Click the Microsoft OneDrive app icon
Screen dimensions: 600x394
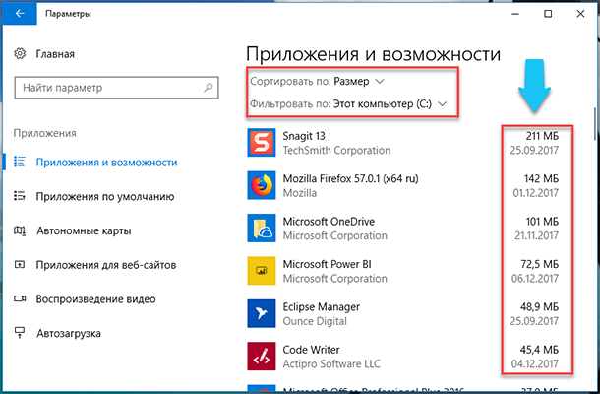pyautogui.click(x=262, y=229)
